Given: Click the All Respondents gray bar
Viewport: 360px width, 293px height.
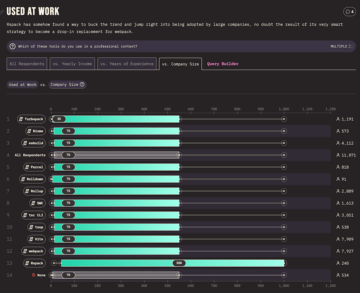Looking at the screenshot, I should pyautogui.click(x=117, y=155).
